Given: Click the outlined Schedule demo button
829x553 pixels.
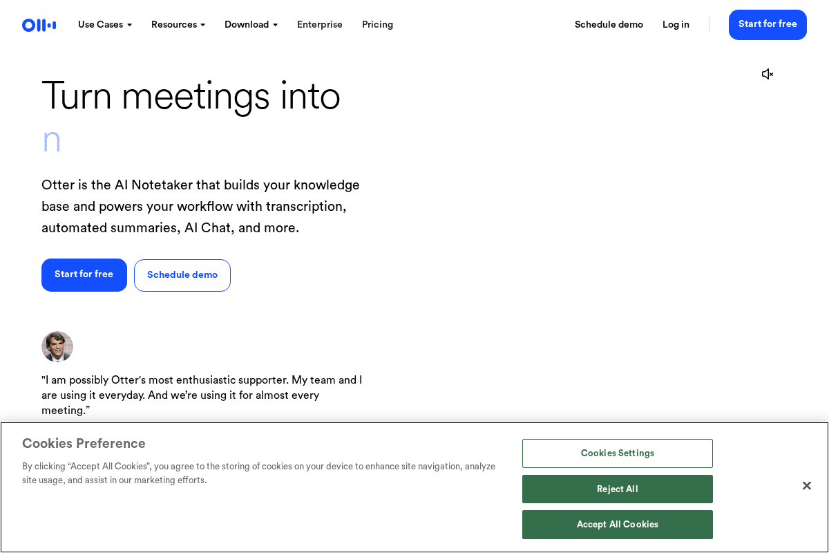Looking at the screenshot, I should pyautogui.click(x=182, y=275).
